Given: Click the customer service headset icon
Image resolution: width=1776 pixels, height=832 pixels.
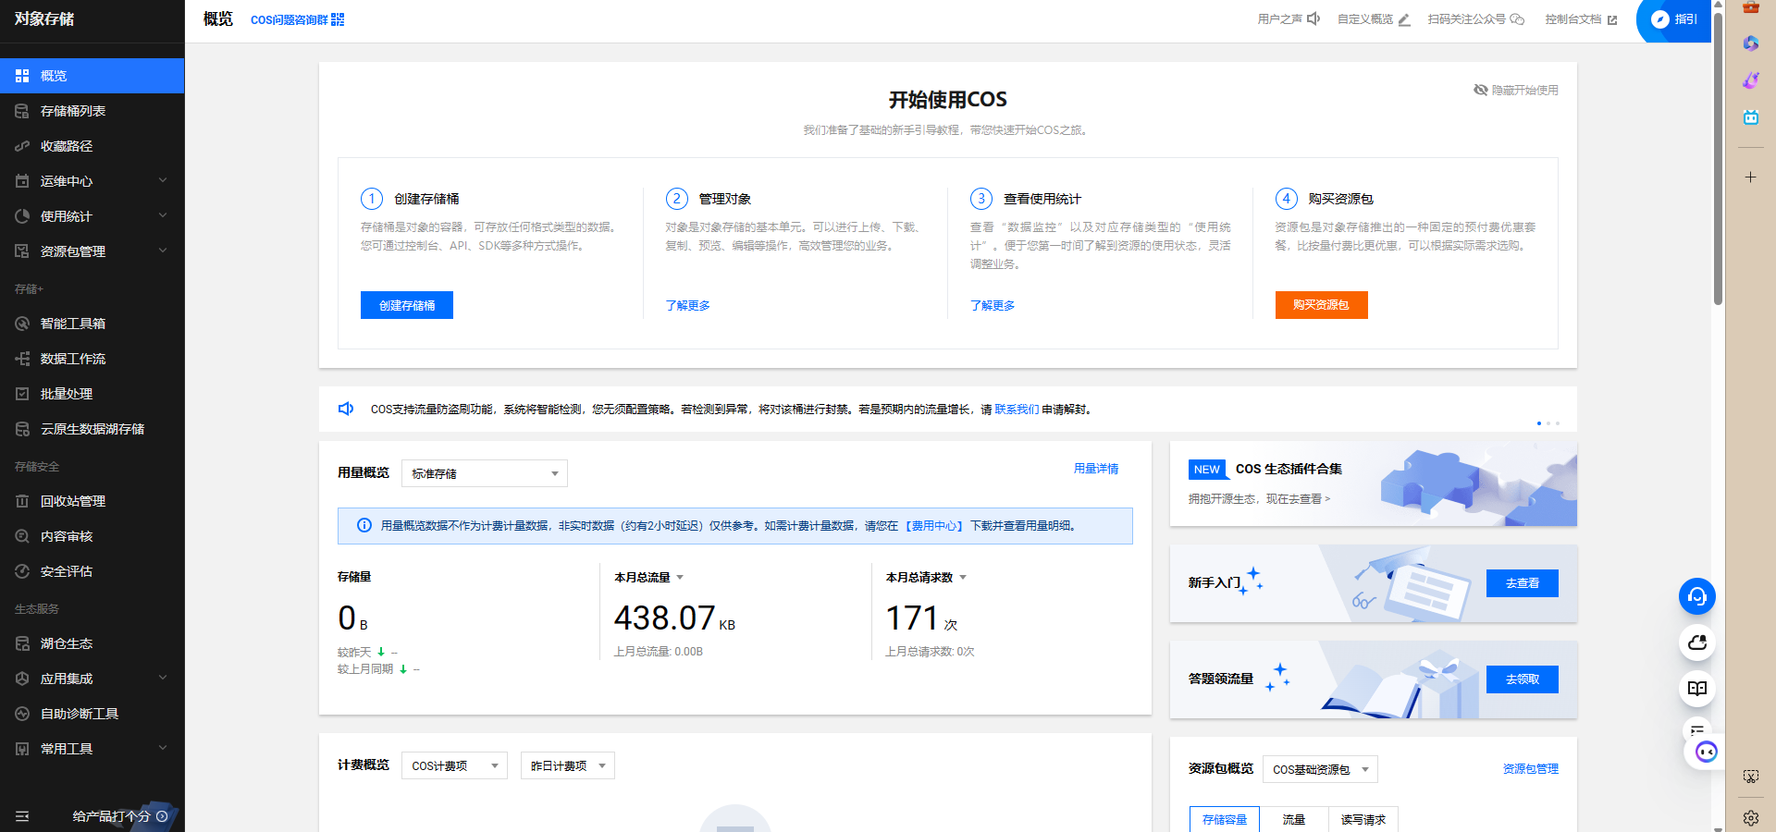Looking at the screenshot, I should pyautogui.click(x=1697, y=596).
